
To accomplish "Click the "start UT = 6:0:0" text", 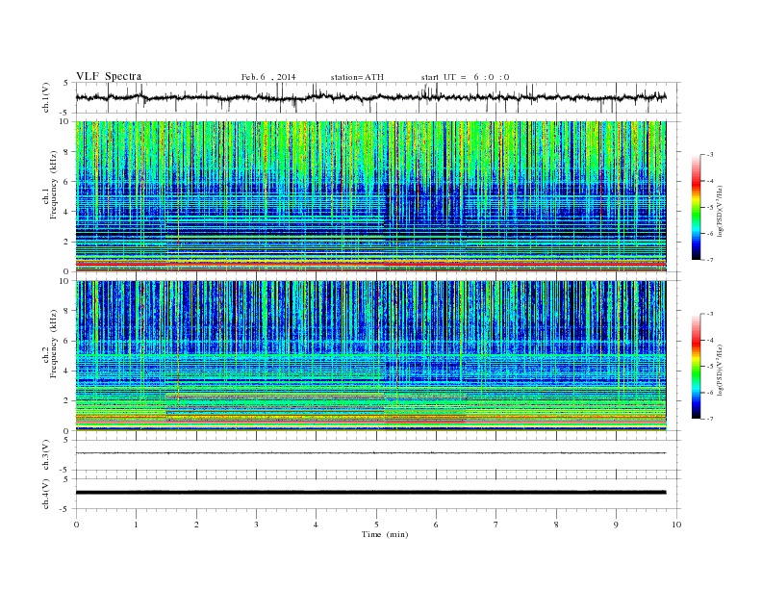I will pyautogui.click(x=465, y=77).
